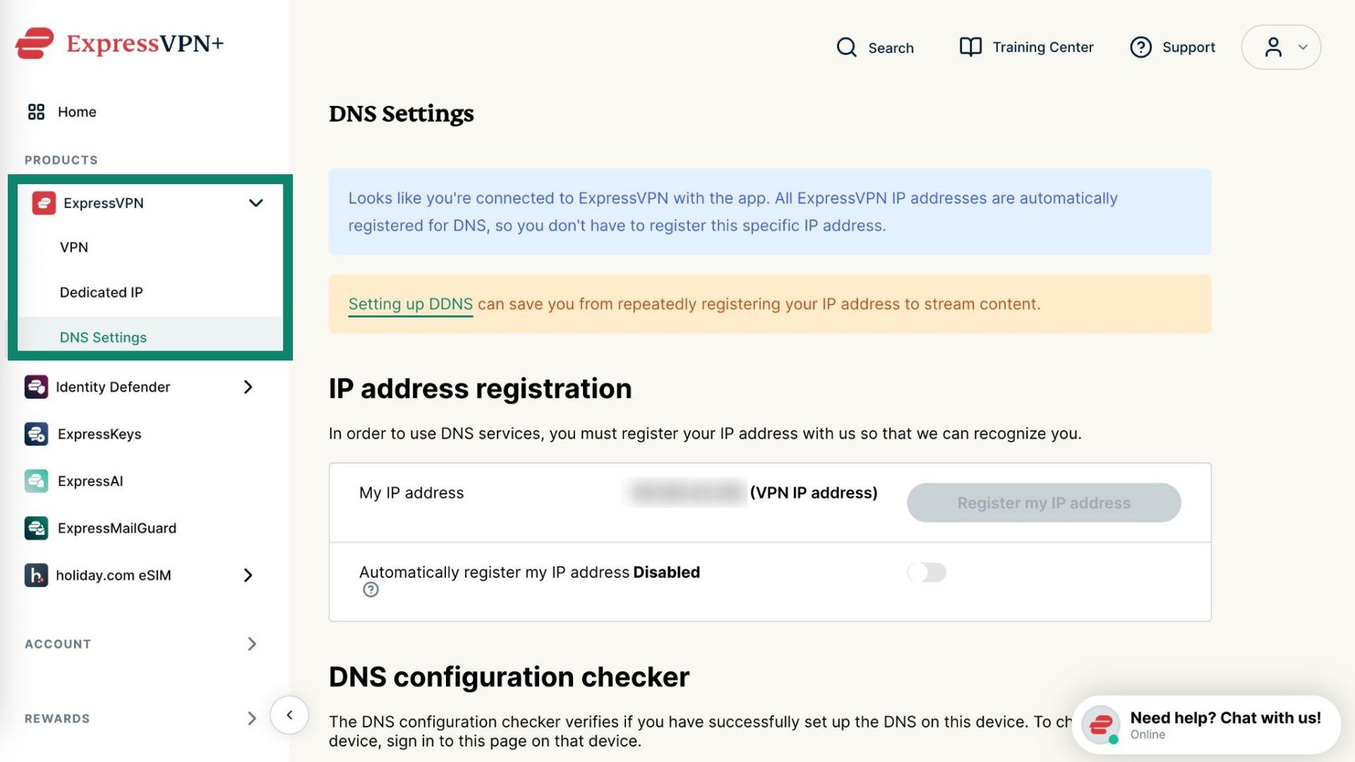This screenshot has height=762, width=1355.
Task: Open the Support link
Action: [x=1188, y=47]
